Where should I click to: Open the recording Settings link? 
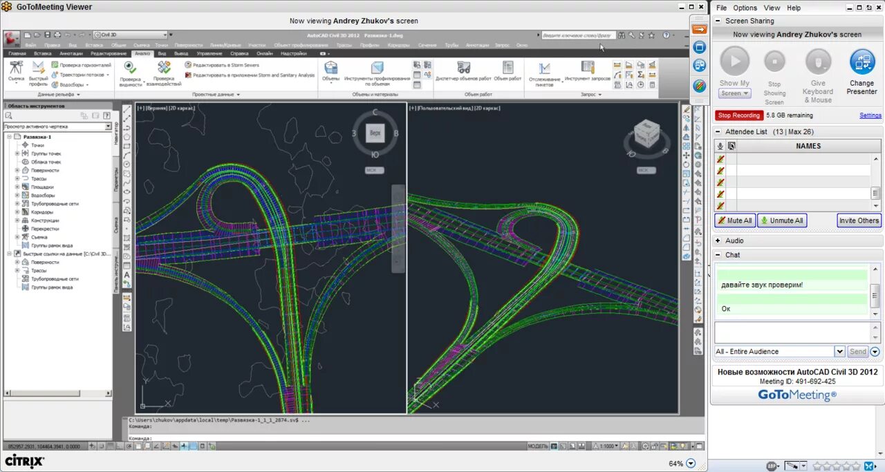(870, 115)
